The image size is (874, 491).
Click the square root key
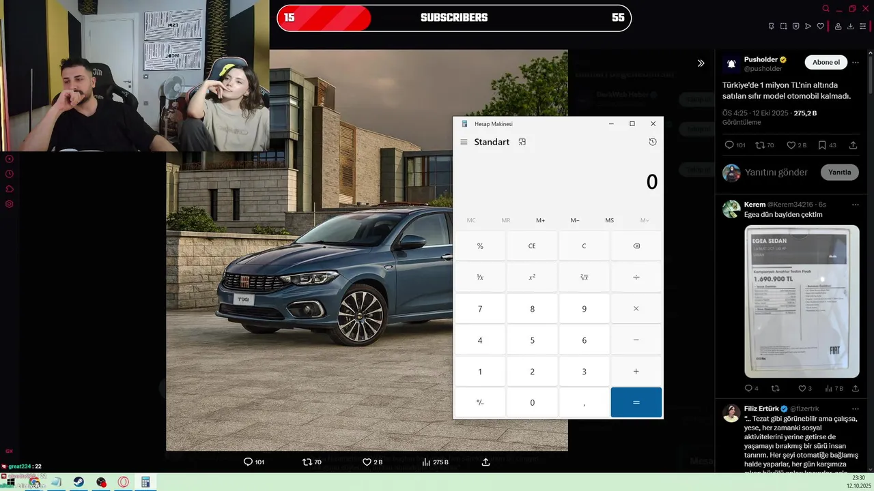pos(584,278)
